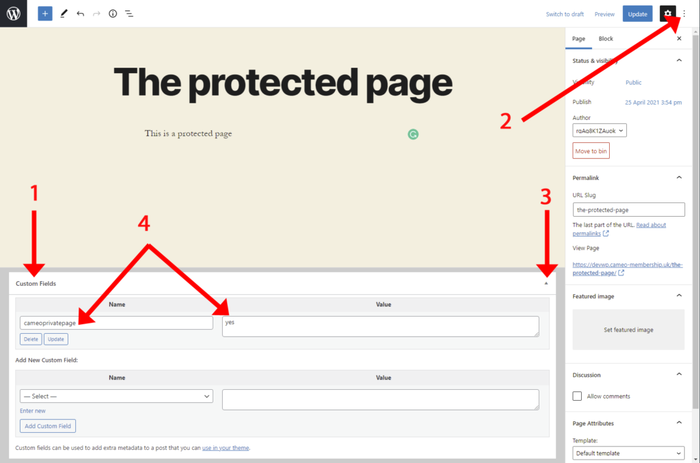Viewport: 700px width, 463px height.
Task: Click the new custom field Value box
Action: 380,399
